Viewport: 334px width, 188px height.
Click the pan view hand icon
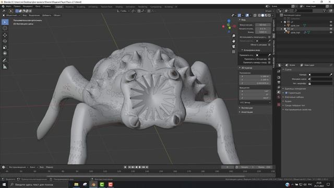tap(234, 41)
